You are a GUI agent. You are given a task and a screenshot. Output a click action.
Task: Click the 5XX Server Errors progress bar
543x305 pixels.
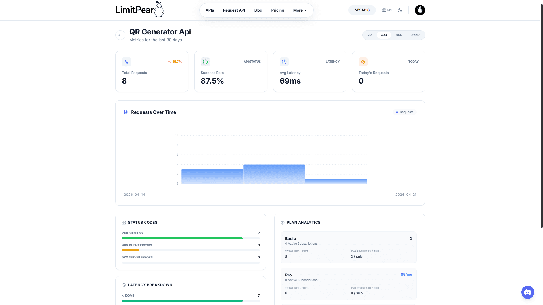[x=191, y=263]
